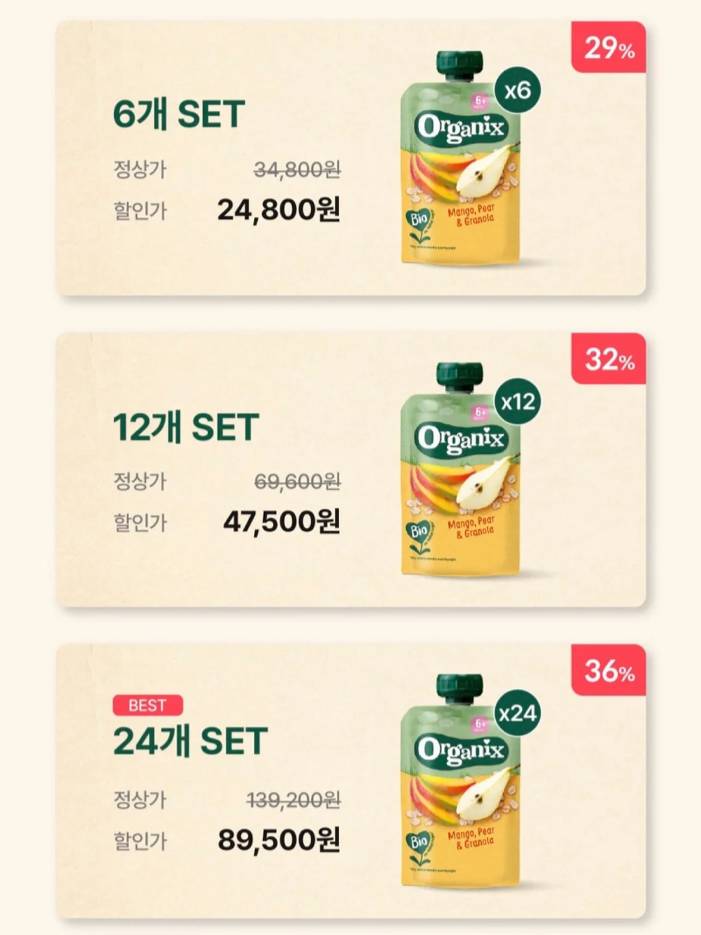
Task: Click the red BEST label
Action: pyautogui.click(x=147, y=705)
